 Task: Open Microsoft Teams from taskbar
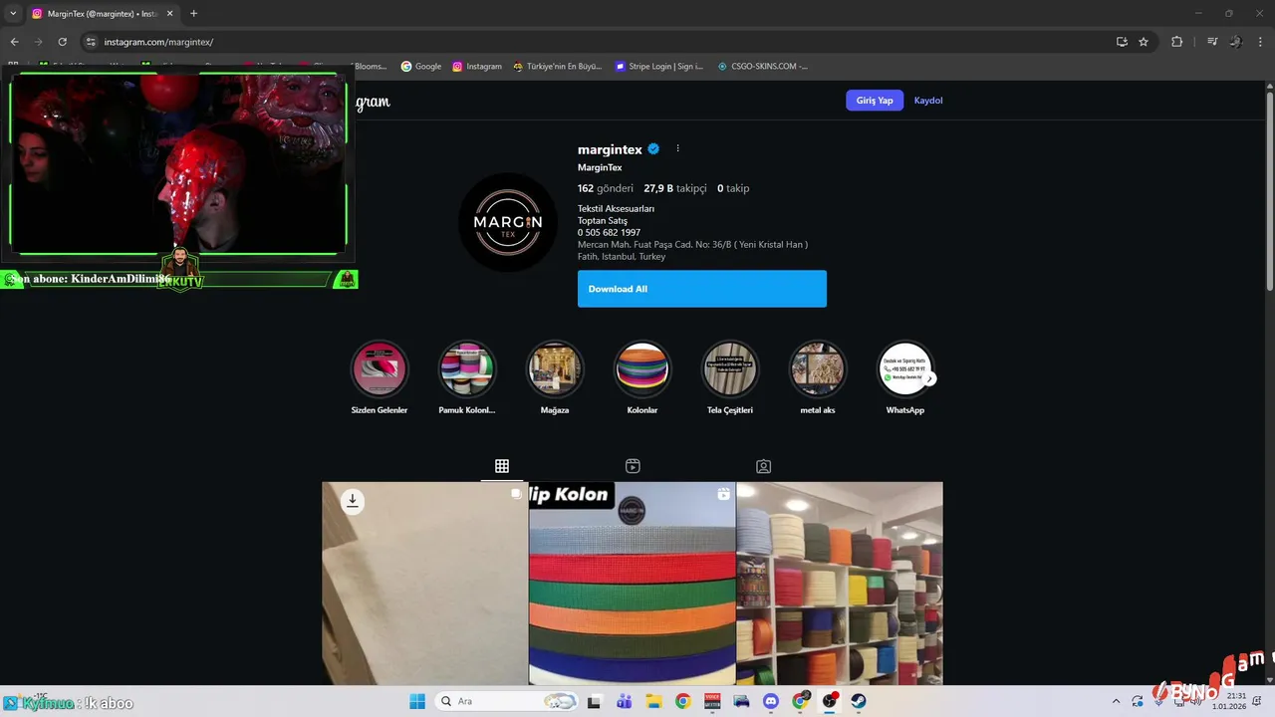point(625,701)
